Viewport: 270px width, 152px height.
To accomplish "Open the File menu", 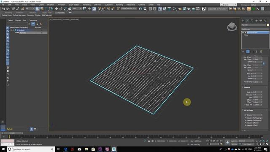I will coord(3,5).
